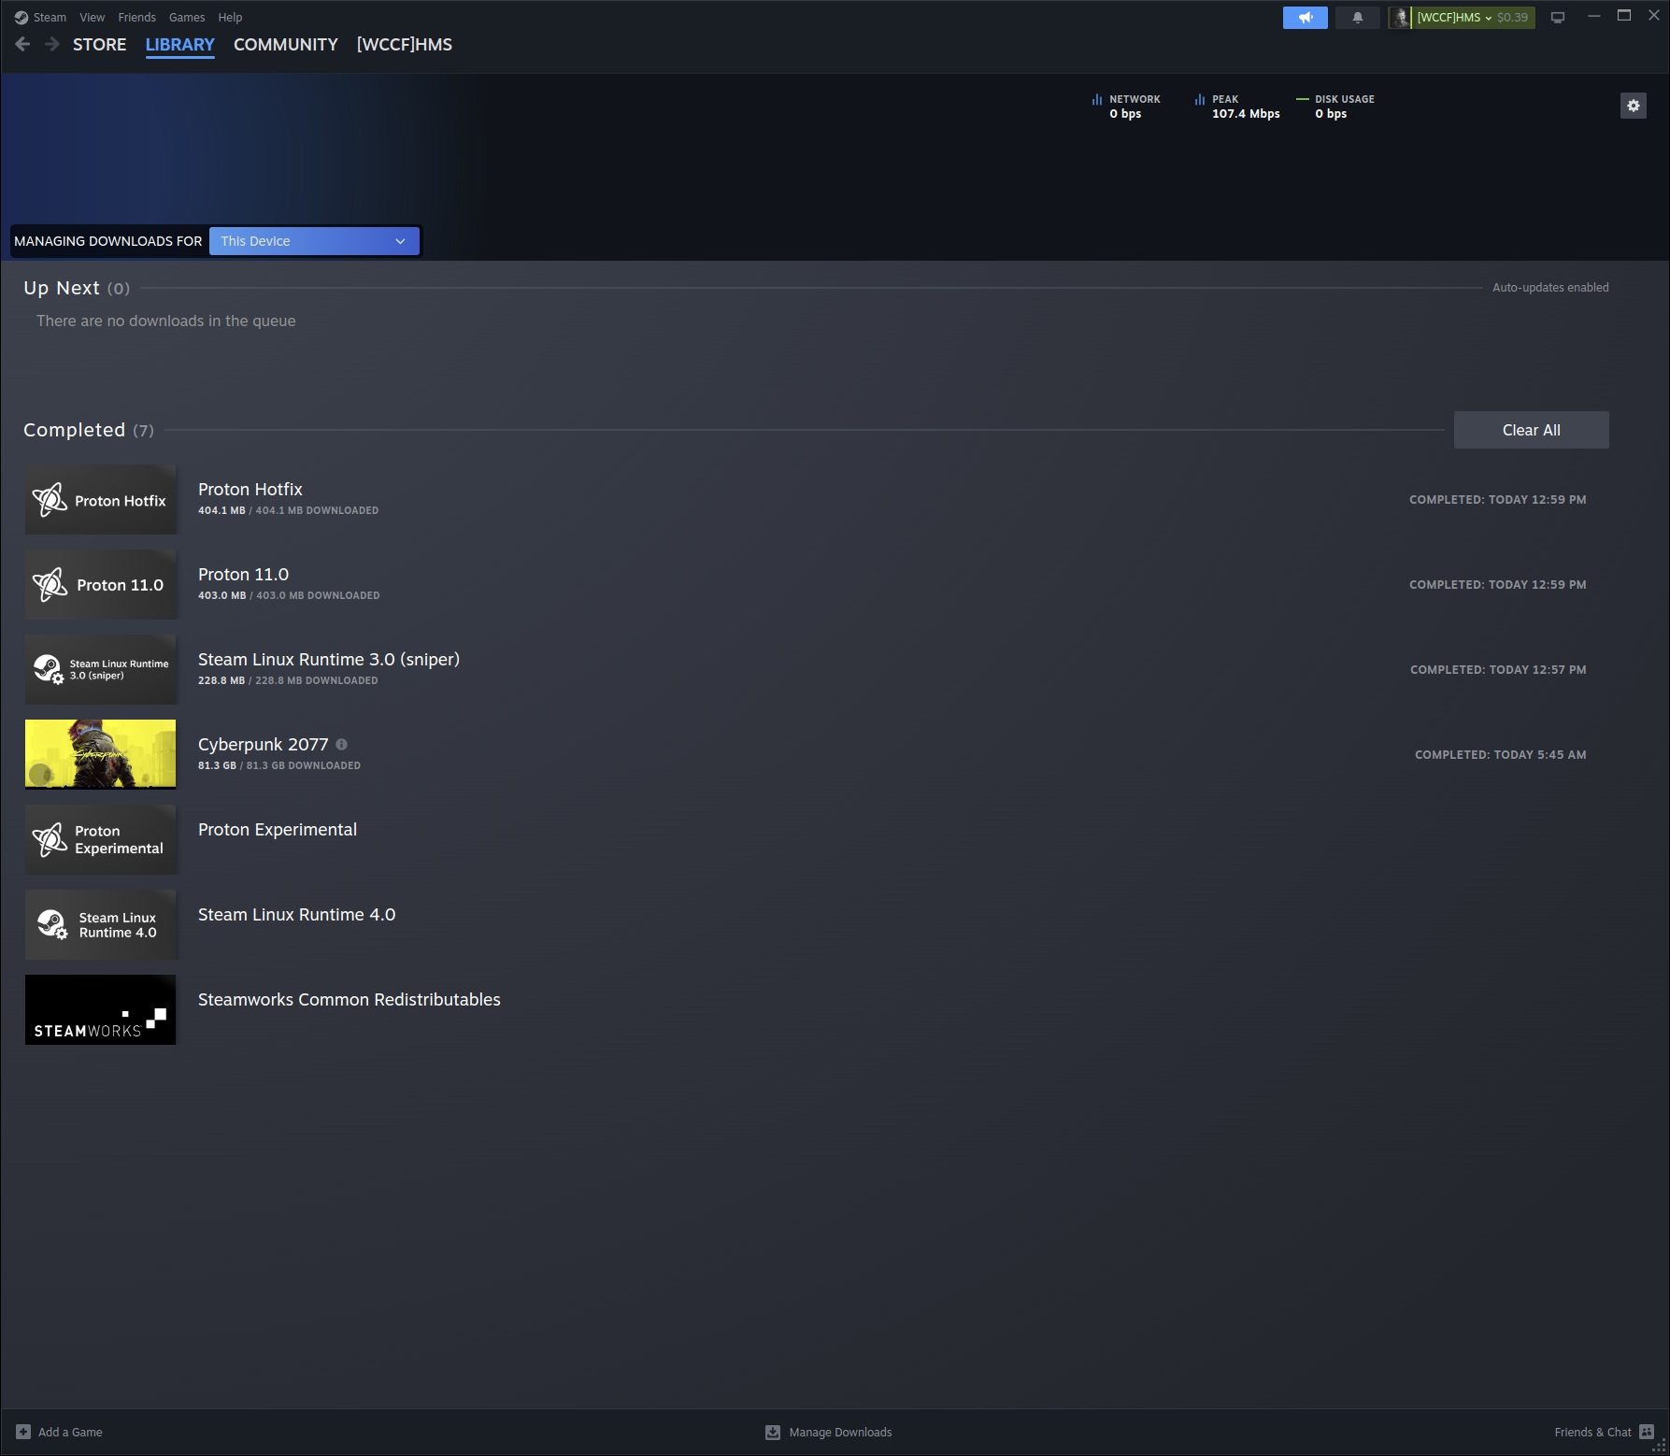Screen dimensions: 1670x1456
Task: Maximize the Steam window
Action: tap(1624, 16)
